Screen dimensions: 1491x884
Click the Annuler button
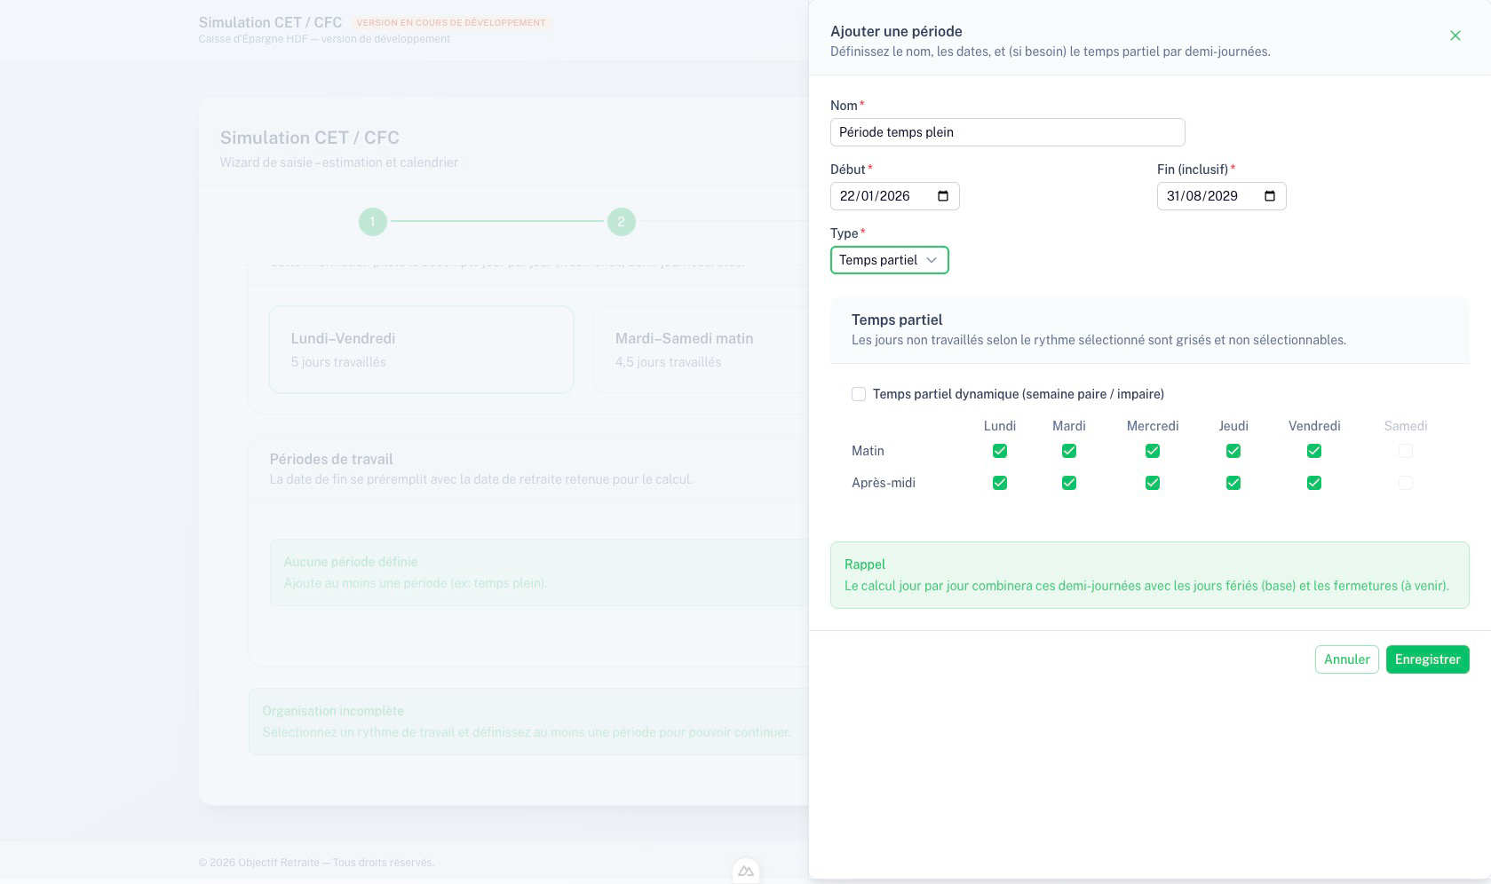[1346, 659]
